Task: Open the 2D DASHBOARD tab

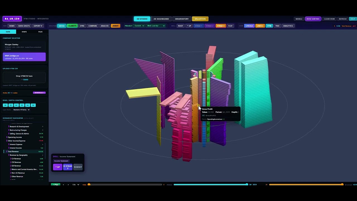Action: (x=161, y=19)
